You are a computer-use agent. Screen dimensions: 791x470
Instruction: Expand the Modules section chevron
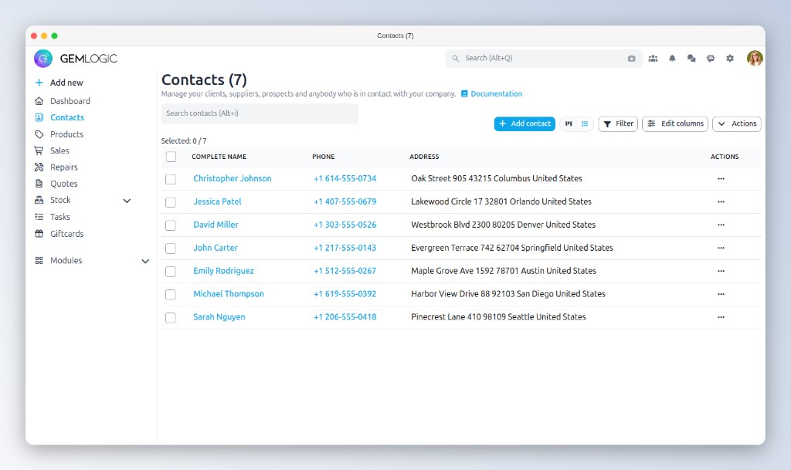(x=145, y=262)
